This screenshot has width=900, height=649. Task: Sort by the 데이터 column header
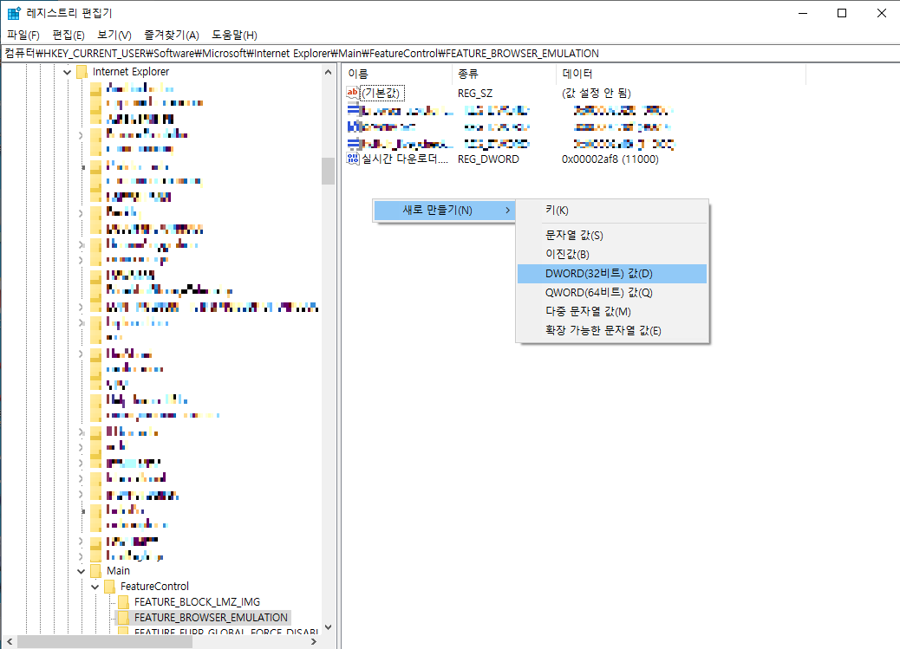point(682,74)
